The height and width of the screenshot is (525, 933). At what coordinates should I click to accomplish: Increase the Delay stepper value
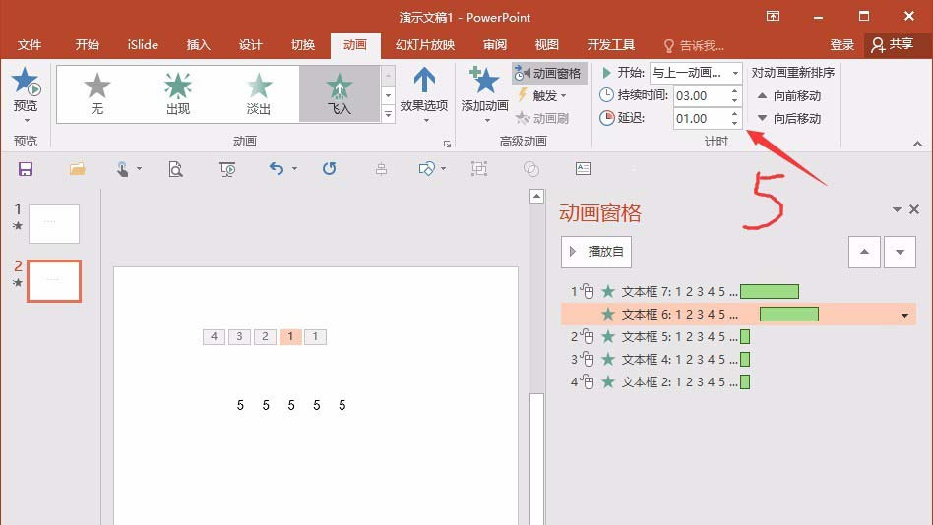[x=735, y=114]
